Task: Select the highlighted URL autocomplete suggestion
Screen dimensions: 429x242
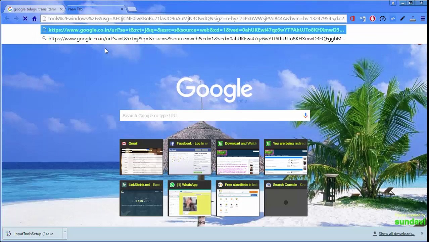Action: click(x=193, y=30)
